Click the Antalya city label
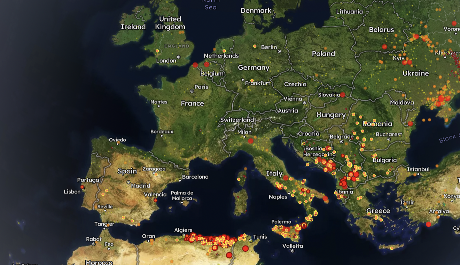 coord(439,211)
